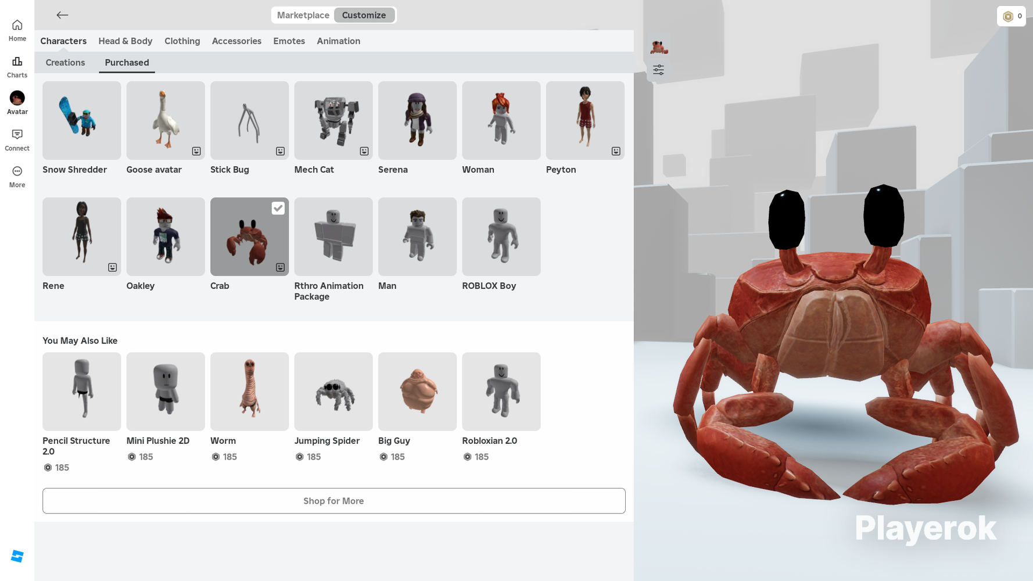Click the Rthro Animation Package label

click(x=329, y=291)
